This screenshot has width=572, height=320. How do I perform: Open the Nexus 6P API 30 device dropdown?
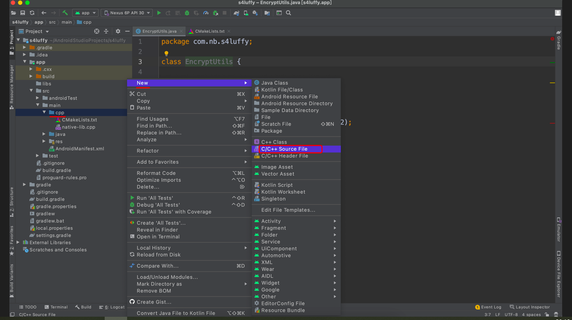coord(127,13)
